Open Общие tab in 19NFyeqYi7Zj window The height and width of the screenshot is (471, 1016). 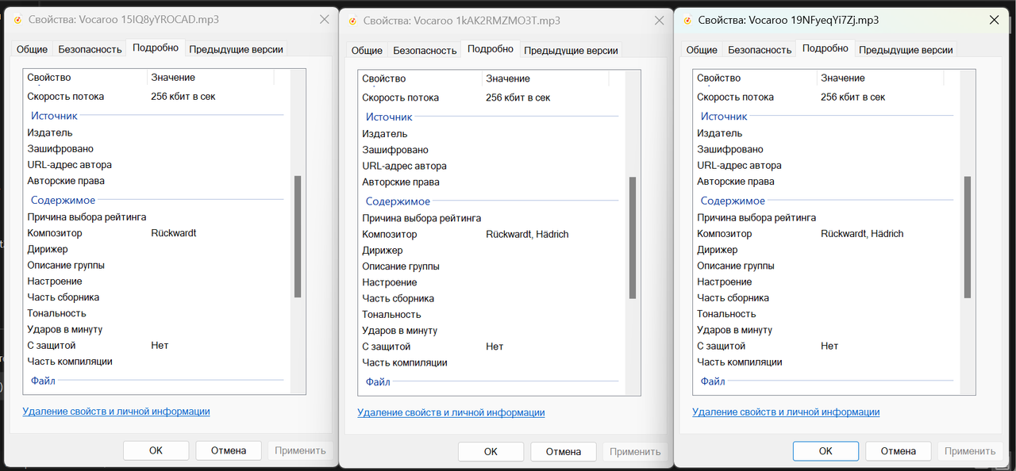pyautogui.click(x=702, y=50)
